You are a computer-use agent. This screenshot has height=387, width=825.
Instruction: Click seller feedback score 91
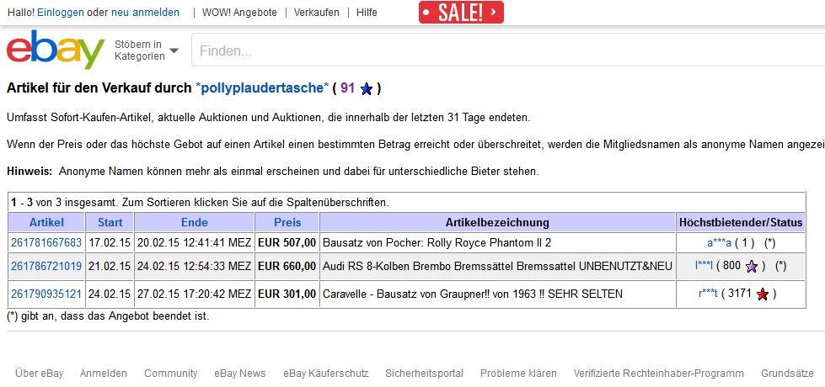click(x=348, y=88)
